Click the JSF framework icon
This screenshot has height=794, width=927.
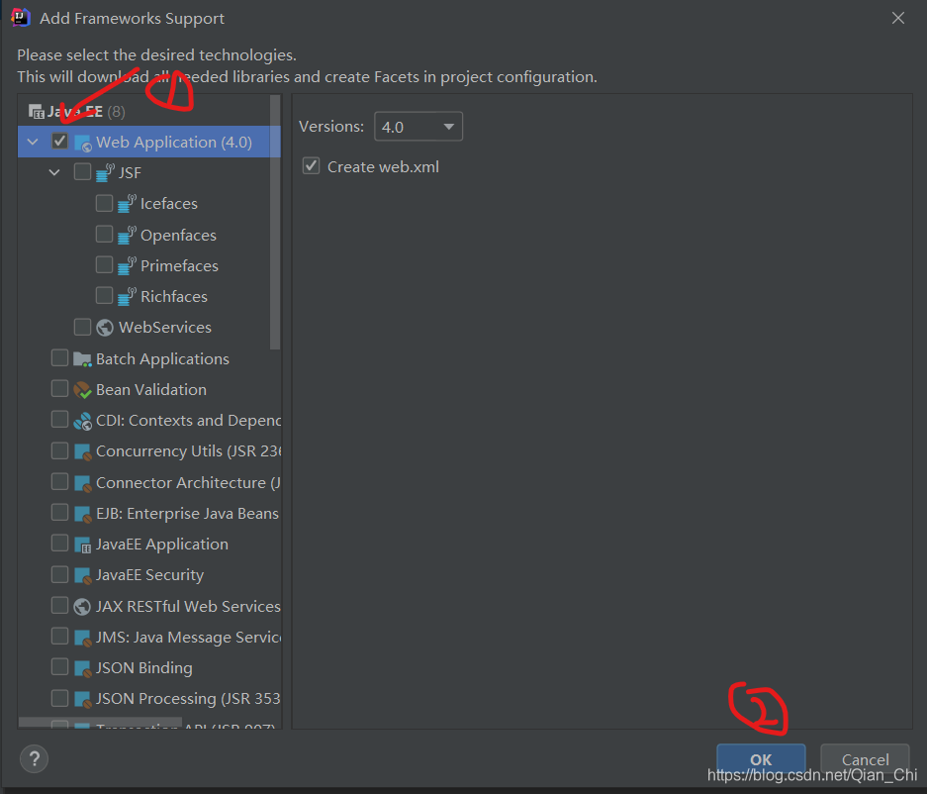[x=105, y=173]
